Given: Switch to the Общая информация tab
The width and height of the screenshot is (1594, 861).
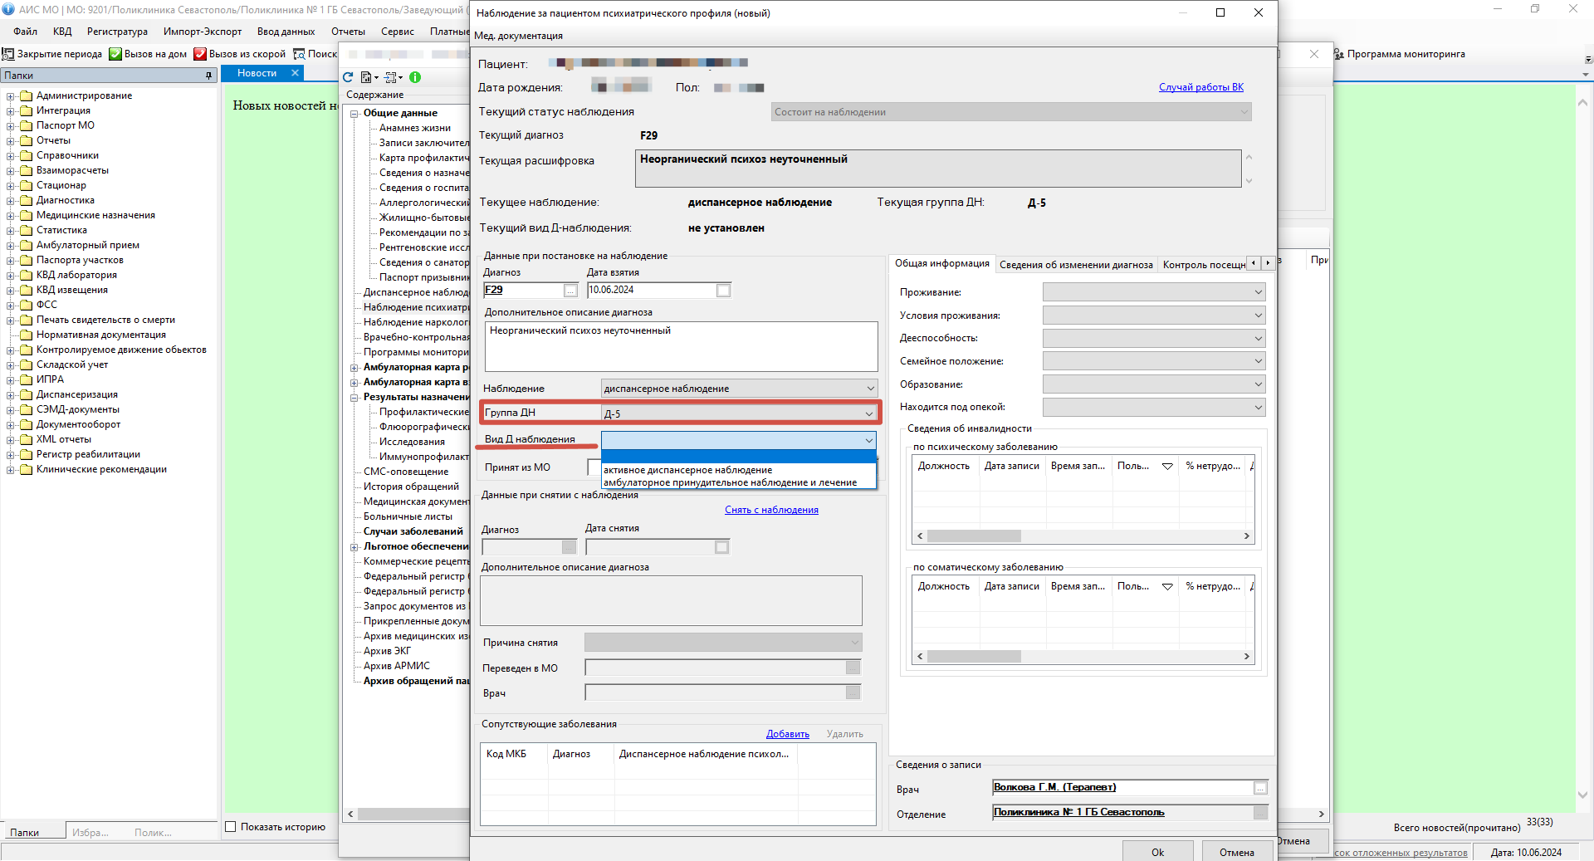Looking at the screenshot, I should 941,263.
